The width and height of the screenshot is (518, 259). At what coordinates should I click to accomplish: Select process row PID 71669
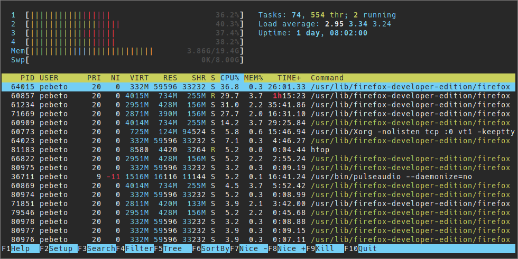click(258, 114)
